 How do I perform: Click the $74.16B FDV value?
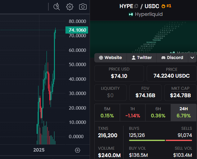[x=146, y=95]
